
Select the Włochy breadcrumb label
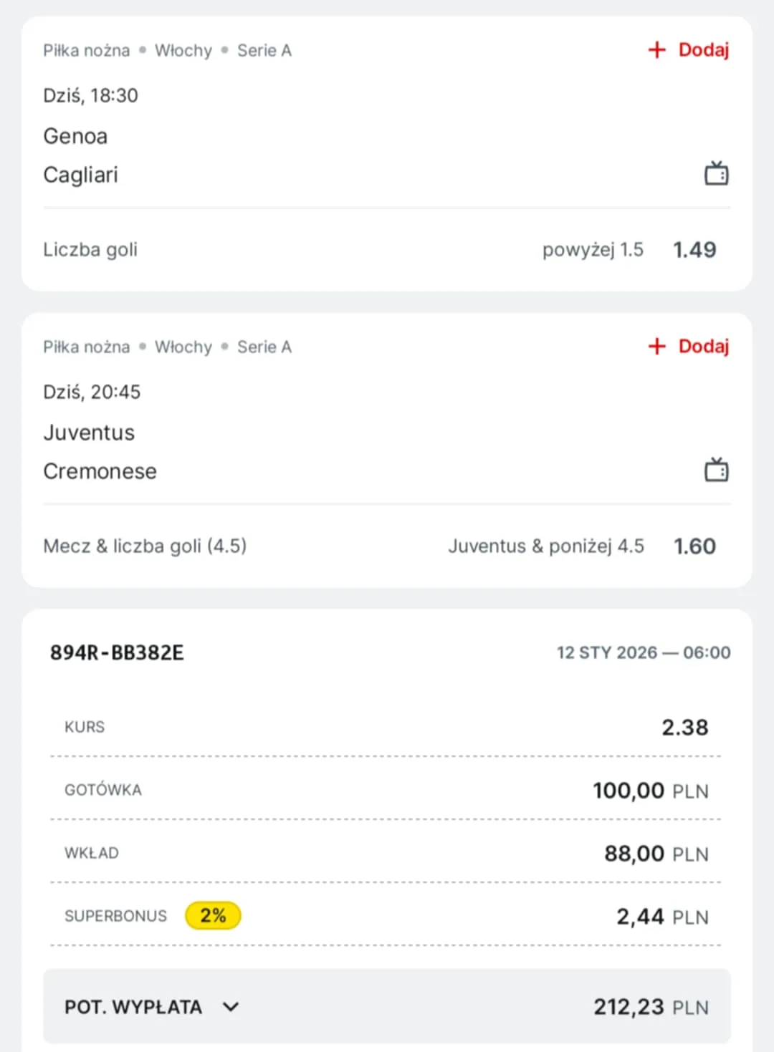click(183, 50)
